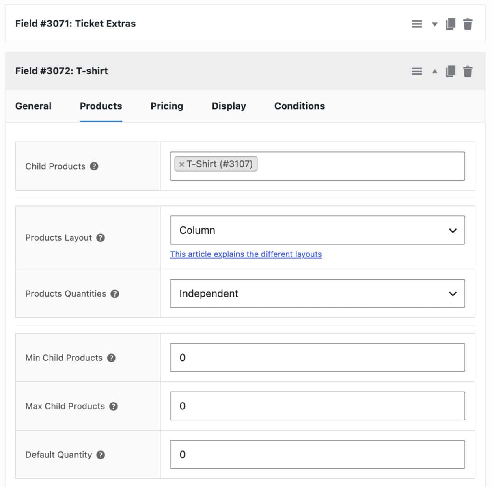
Task: Select the Products tab
Action: tap(101, 106)
